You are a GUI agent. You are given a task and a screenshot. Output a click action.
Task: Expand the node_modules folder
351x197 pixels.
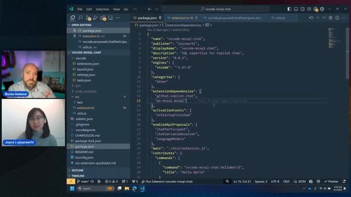tap(99, 91)
